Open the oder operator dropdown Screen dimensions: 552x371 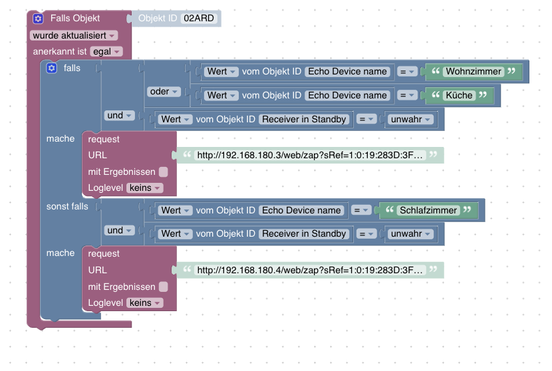[164, 92]
